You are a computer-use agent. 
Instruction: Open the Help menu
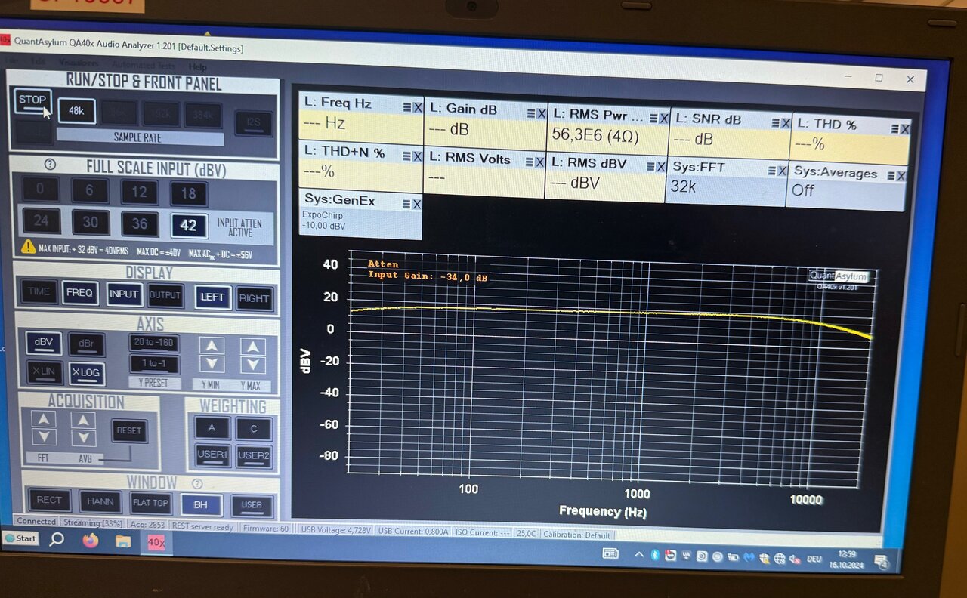tap(198, 67)
